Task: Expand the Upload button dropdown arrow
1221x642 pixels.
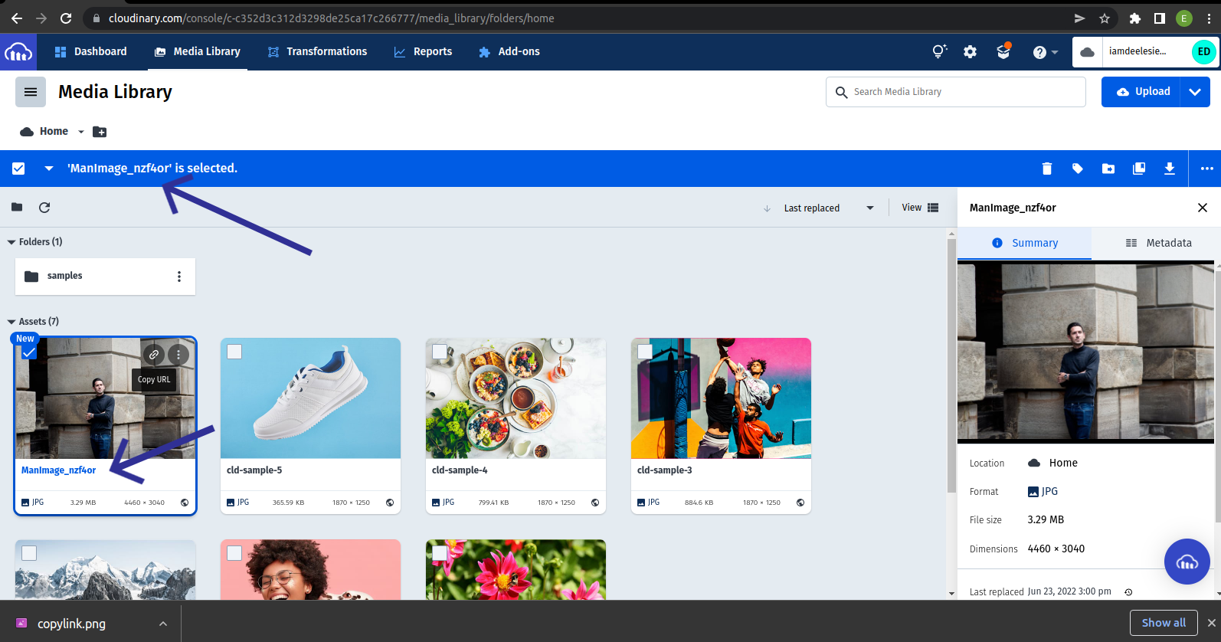Action: coord(1195,92)
